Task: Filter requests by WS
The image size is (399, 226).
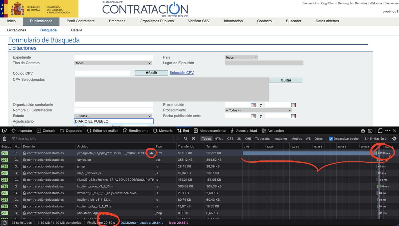Action: tap(308, 138)
